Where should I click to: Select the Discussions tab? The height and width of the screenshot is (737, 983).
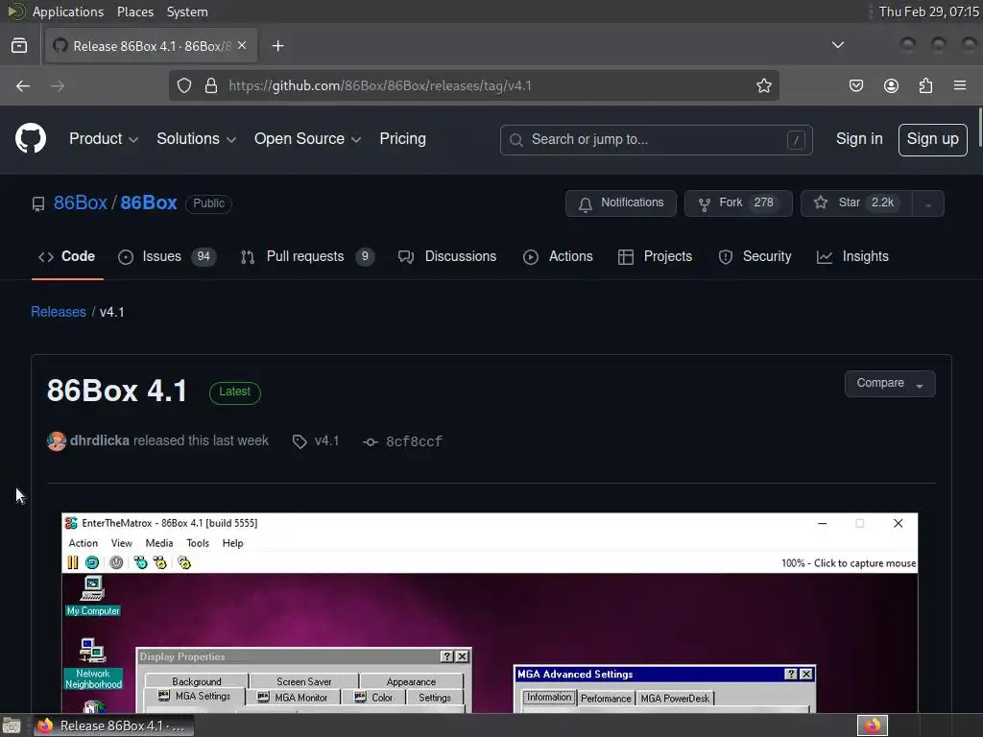[x=447, y=256]
